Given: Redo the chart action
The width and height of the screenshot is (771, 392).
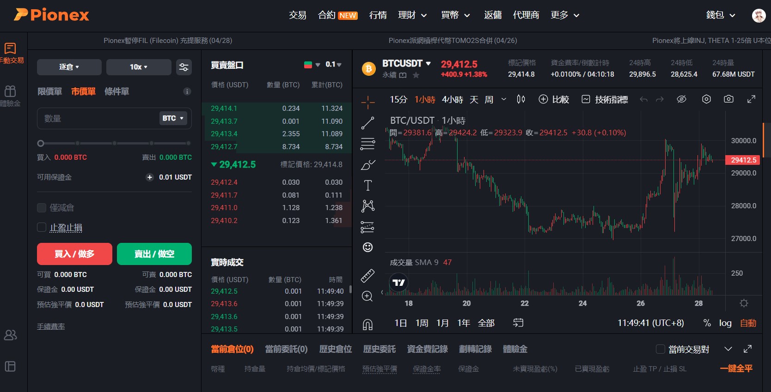Looking at the screenshot, I should [x=660, y=99].
